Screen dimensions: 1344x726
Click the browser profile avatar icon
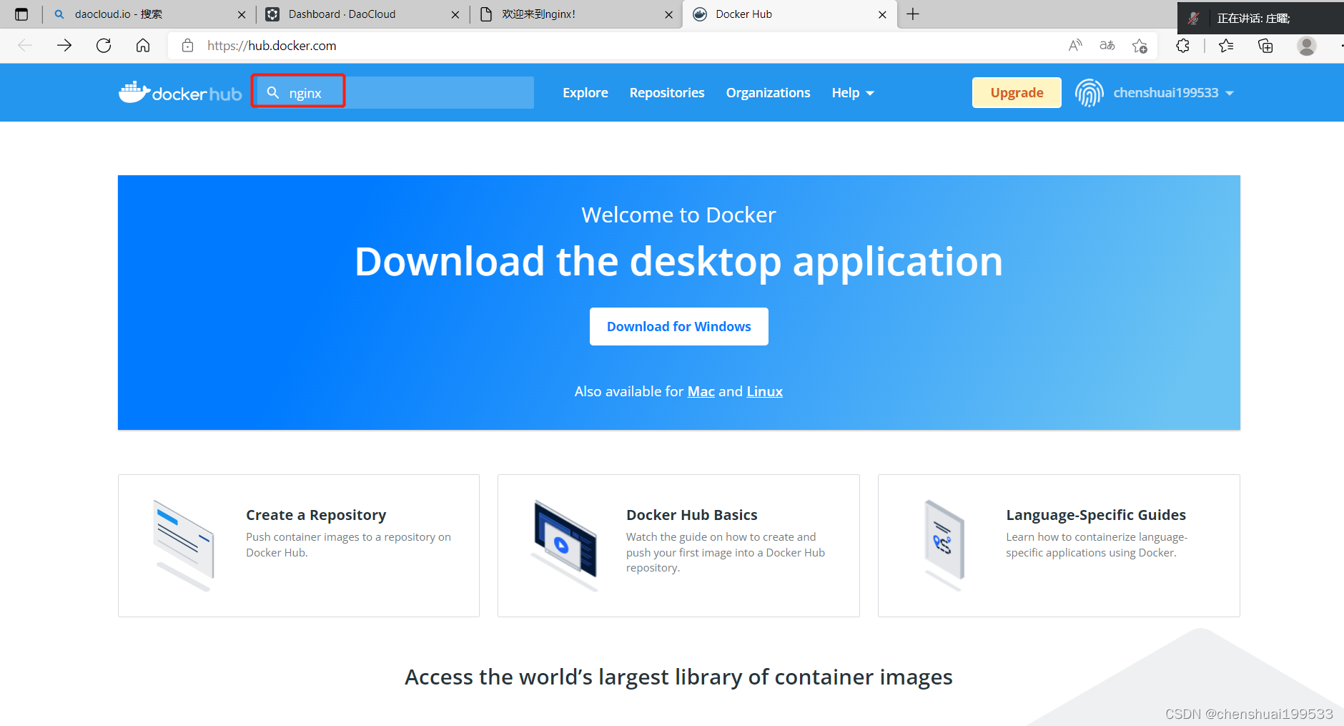click(x=1307, y=46)
